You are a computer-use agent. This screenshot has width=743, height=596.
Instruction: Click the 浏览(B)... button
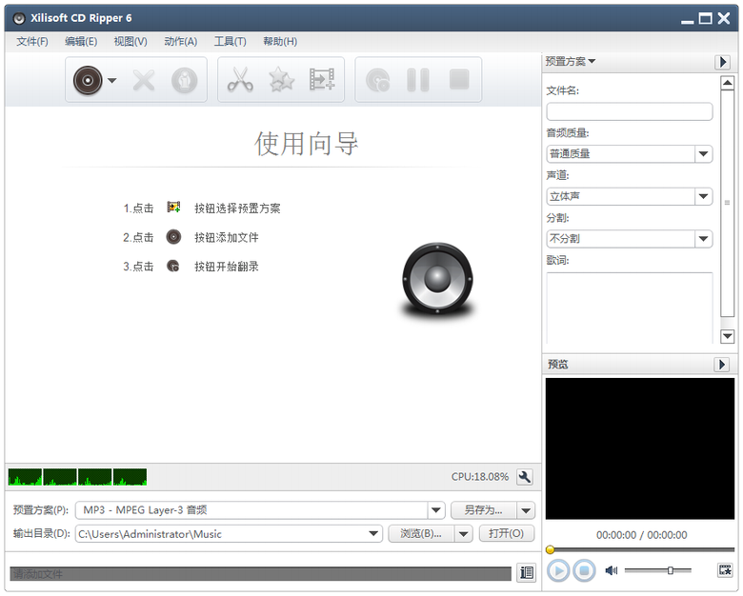[x=421, y=533]
